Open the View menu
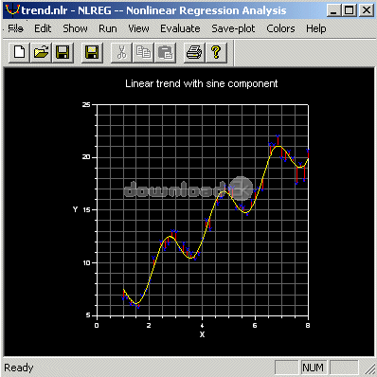377x377 pixels. click(138, 28)
